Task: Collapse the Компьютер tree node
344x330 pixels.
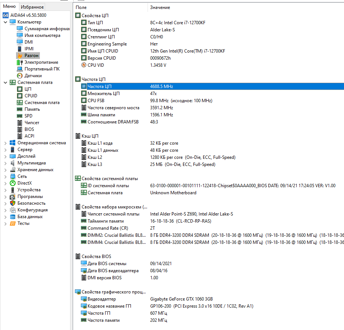Action: (x=6, y=22)
